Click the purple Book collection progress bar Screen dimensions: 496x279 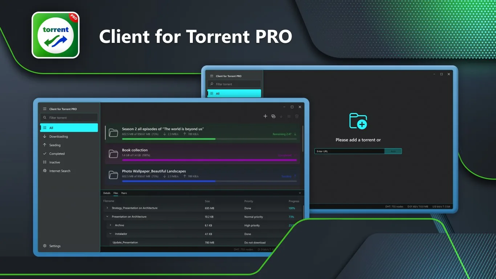click(x=210, y=160)
